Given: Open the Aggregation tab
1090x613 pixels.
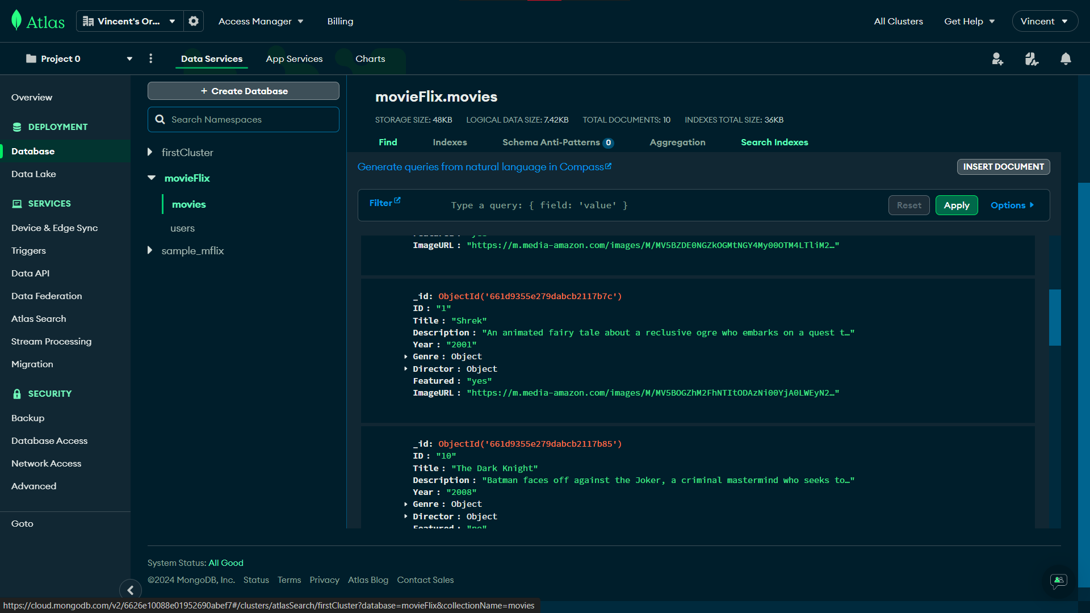Looking at the screenshot, I should (677, 142).
